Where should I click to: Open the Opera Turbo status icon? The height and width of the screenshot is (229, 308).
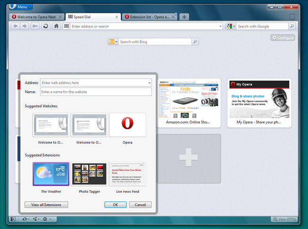pyautogui.click(x=45, y=219)
